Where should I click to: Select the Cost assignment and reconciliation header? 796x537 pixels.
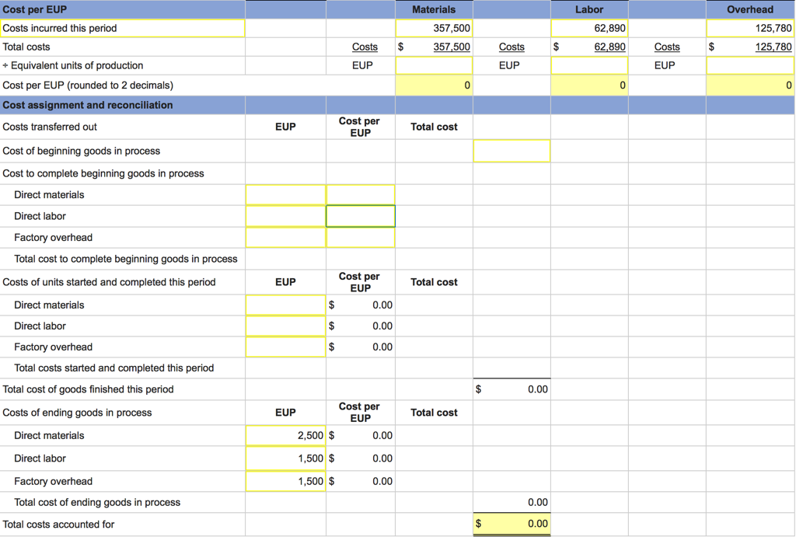click(x=122, y=104)
